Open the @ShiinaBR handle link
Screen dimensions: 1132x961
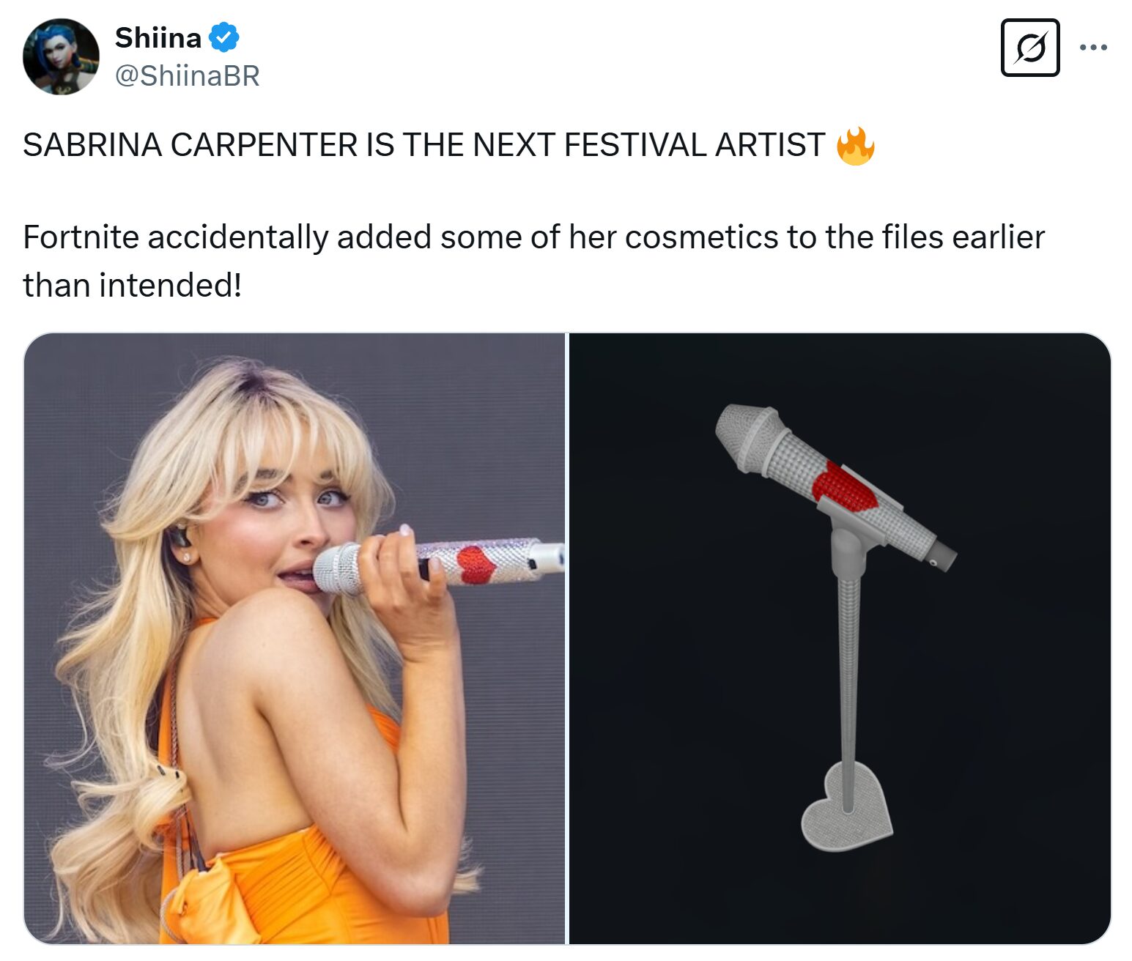188,75
